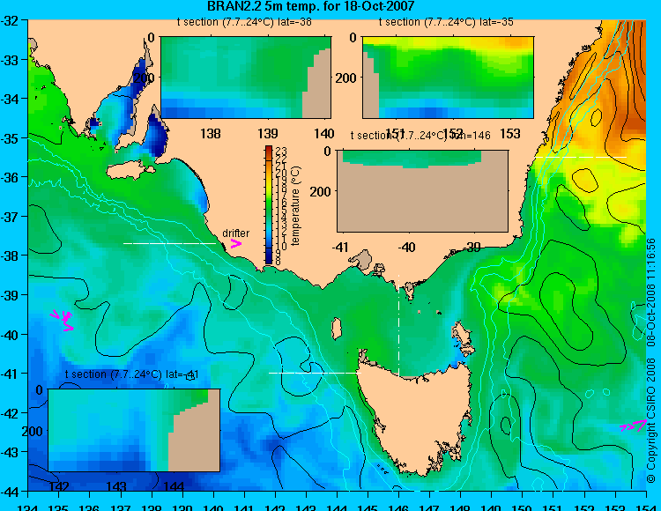Click the '08-Oct-2008 11:16:56' timestamp

click(x=651, y=292)
